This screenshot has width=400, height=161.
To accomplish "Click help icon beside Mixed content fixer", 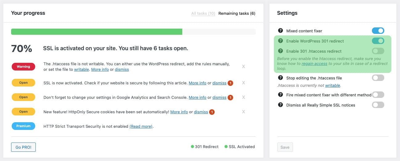I will tap(280, 31).
